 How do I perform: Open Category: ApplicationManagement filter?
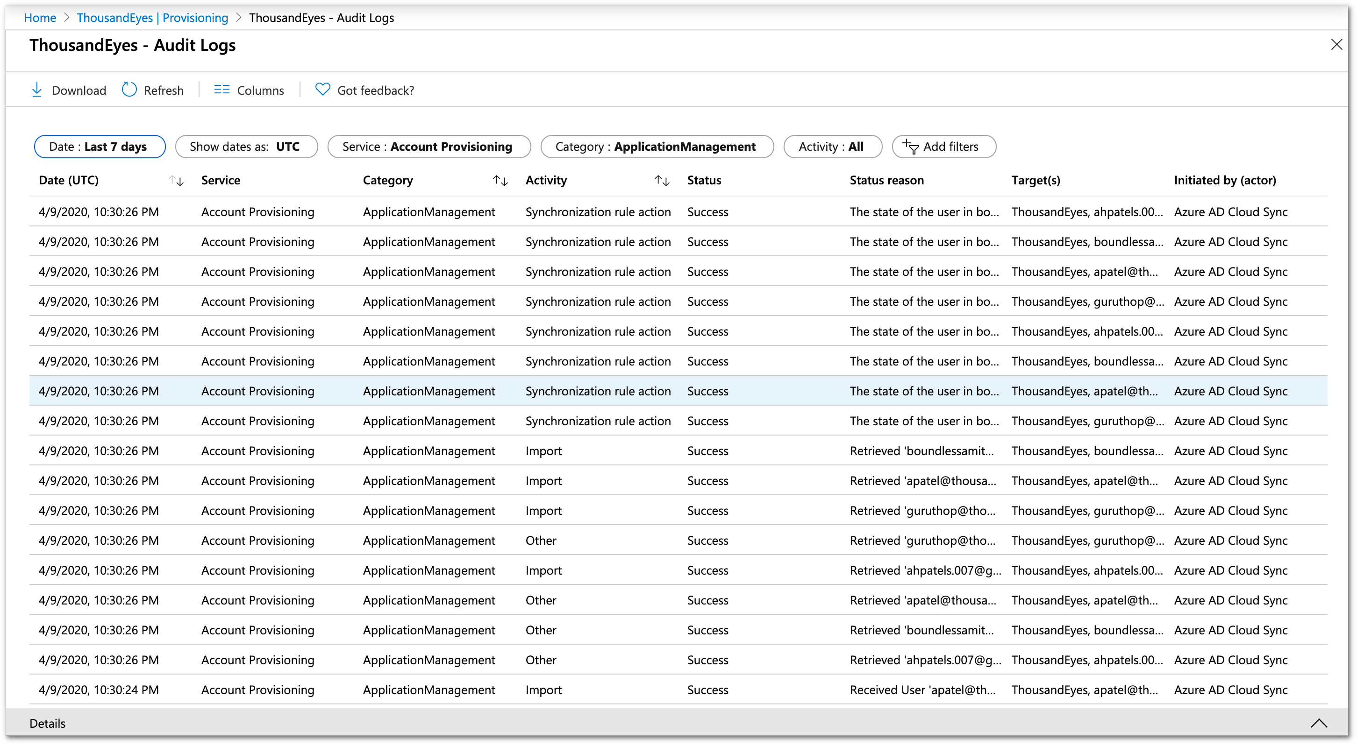pos(657,147)
